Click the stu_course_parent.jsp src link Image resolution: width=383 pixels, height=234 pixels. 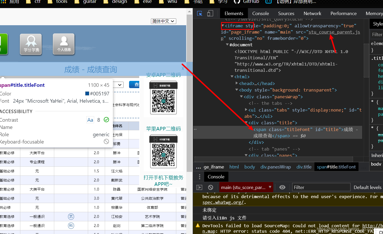[334, 32]
